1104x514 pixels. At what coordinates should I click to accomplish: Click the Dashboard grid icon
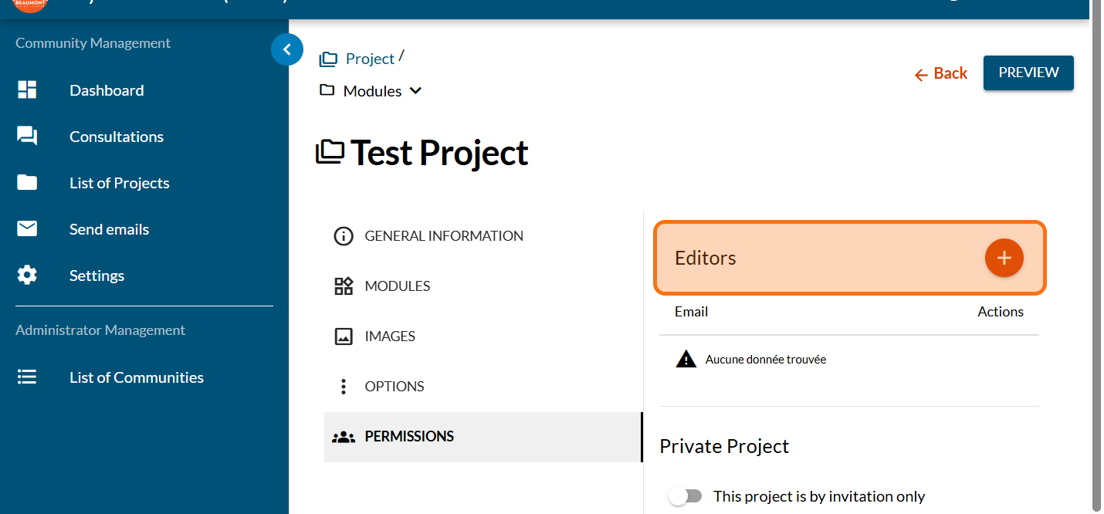pos(27,90)
